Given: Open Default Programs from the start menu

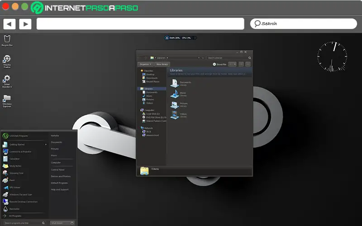Looking at the screenshot, I should (59, 183).
